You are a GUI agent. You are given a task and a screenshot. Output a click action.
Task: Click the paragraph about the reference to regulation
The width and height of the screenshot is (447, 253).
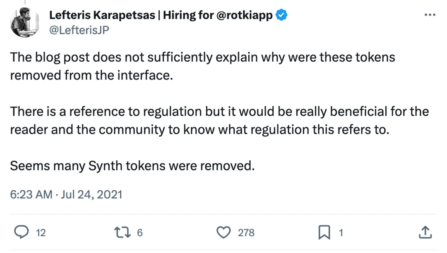click(x=219, y=120)
